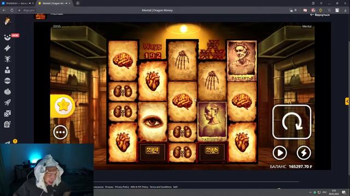Open the sidebar ticket icon
The width and height of the screenshot is (350, 196).
click(7, 48)
